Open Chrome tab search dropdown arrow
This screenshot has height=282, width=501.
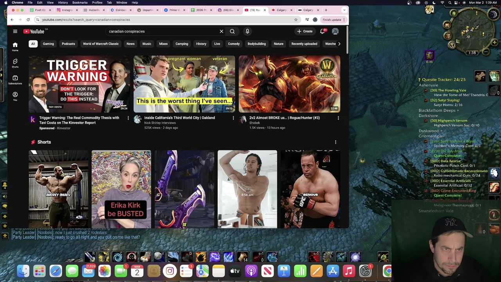(x=344, y=10)
